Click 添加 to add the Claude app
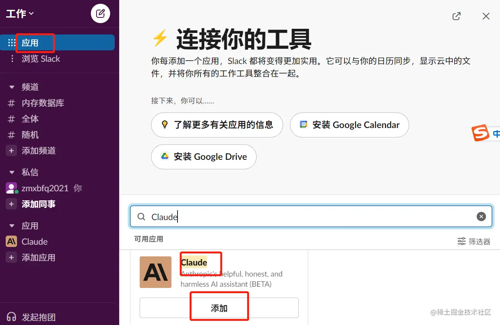 219,308
